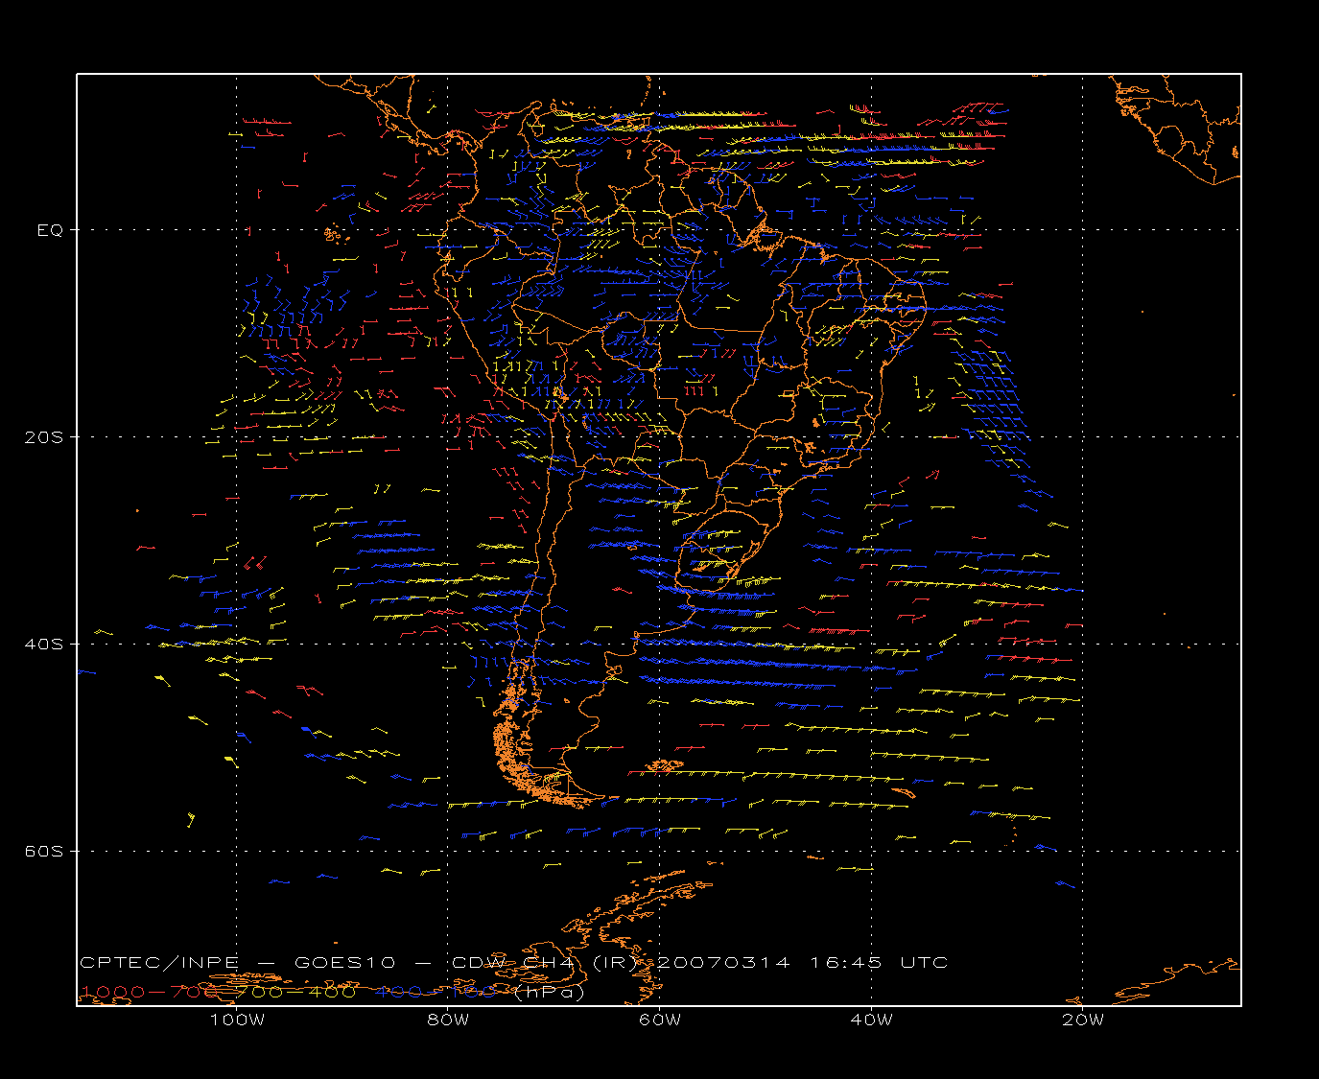Click the blue 400-100 legend entry

(436, 992)
